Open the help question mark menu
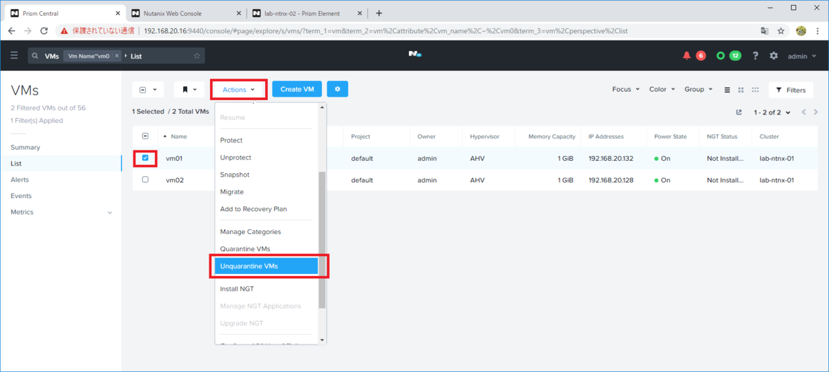Image resolution: width=829 pixels, height=372 pixels. click(756, 56)
